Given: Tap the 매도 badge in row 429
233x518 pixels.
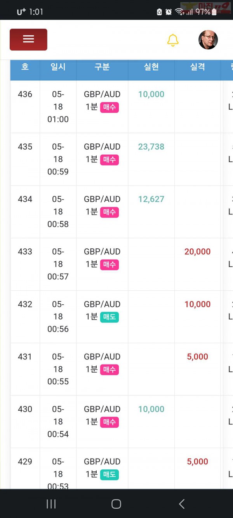Looking at the screenshot, I should coord(110,474).
